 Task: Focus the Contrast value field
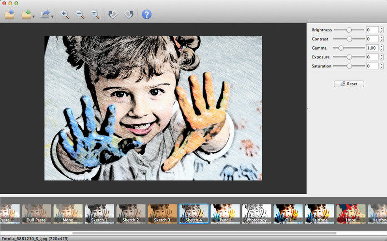(372, 39)
